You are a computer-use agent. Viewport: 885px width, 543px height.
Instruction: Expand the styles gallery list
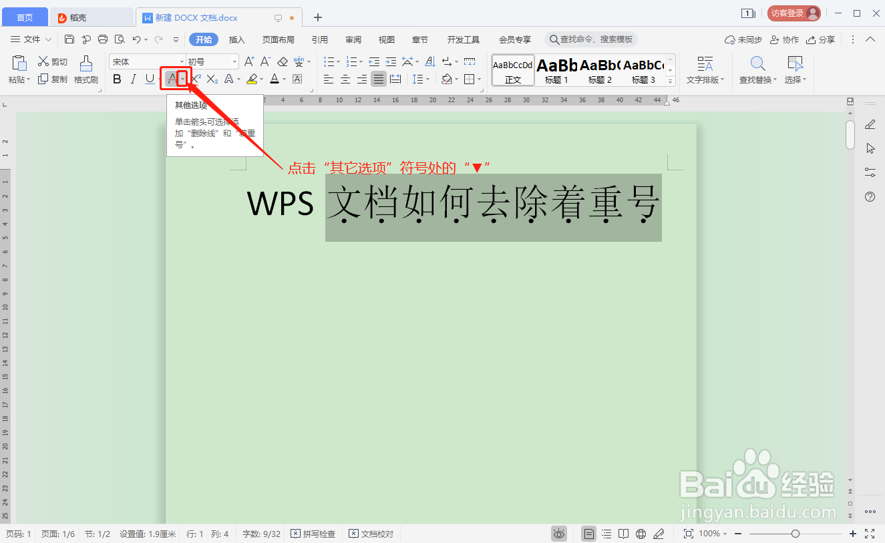point(671,81)
